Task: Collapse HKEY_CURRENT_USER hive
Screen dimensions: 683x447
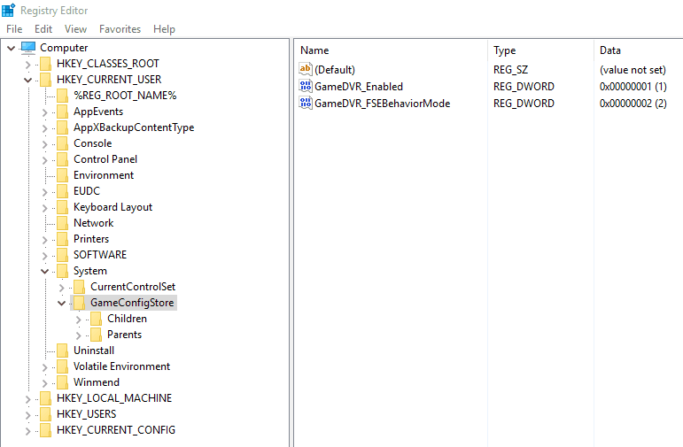Action: (27, 80)
